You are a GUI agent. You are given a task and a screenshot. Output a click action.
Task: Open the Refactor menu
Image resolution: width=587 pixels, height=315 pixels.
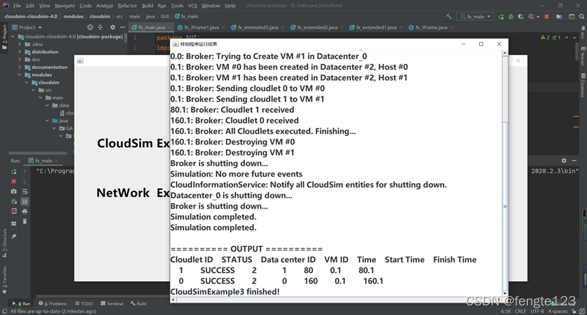pos(128,5)
